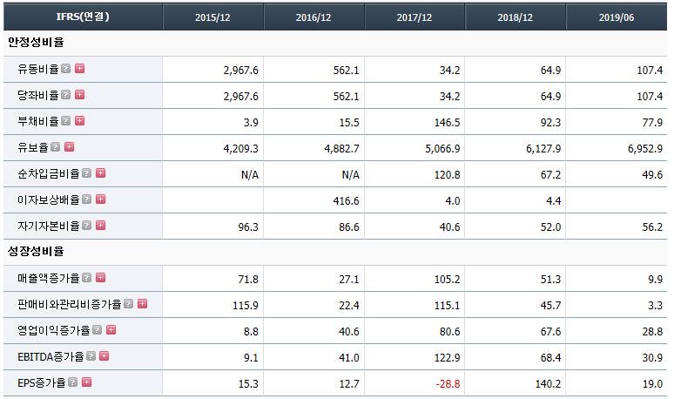Select the 2015/12 column header
Image resolution: width=674 pixels, height=399 pixels.
click(x=212, y=17)
